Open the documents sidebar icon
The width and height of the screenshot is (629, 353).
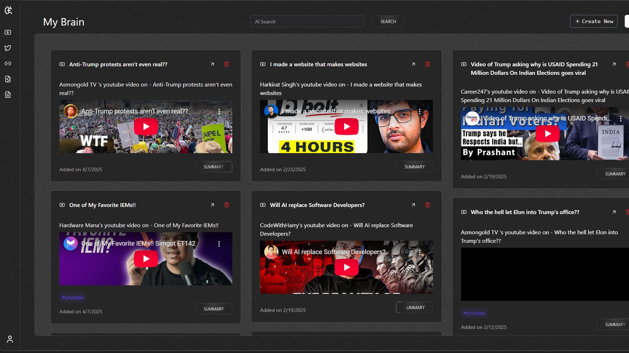pos(8,95)
